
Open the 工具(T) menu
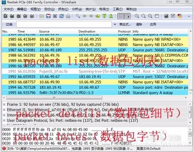117,9
